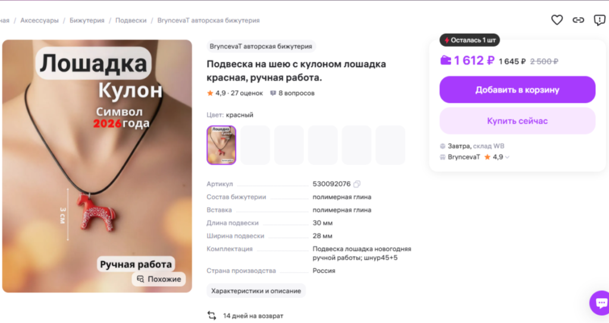The image size is (609, 323).
Task: Copy product link via chain icon
Action: click(x=578, y=20)
